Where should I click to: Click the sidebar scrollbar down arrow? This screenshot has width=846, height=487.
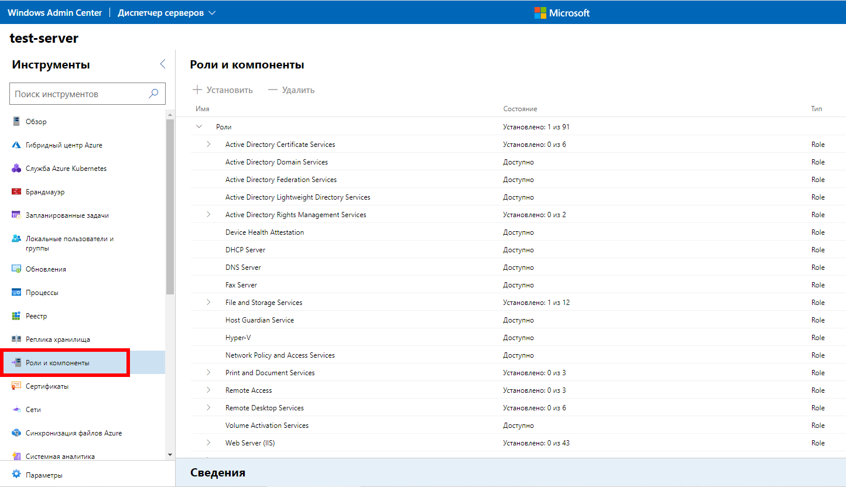coord(170,455)
